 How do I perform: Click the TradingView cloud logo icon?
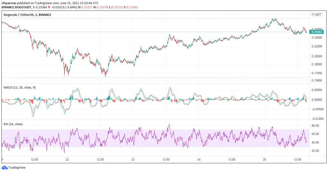pyautogui.click(x=4, y=167)
